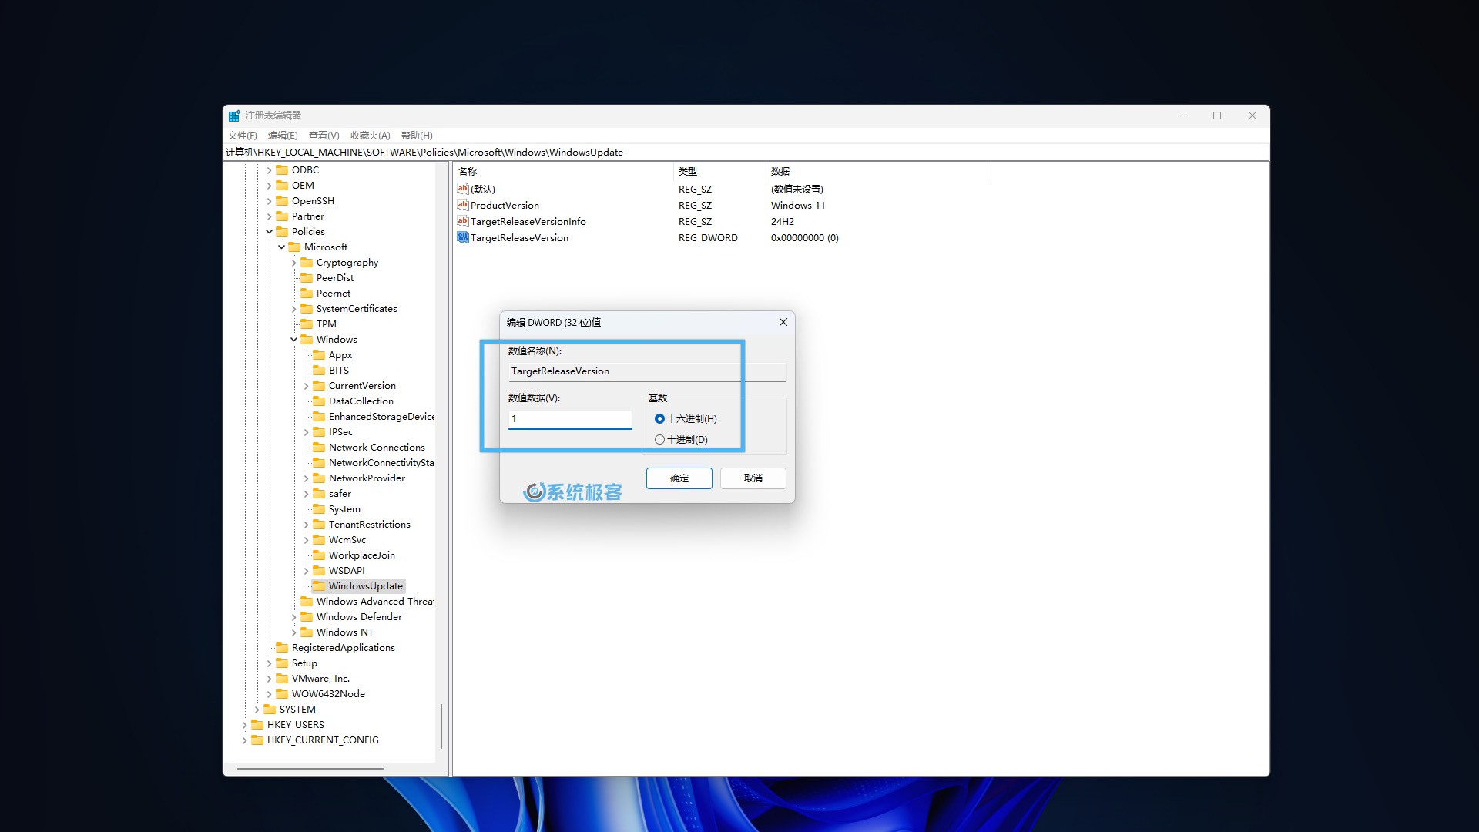Click the BITS folder icon
1479x832 pixels.
pyautogui.click(x=319, y=371)
